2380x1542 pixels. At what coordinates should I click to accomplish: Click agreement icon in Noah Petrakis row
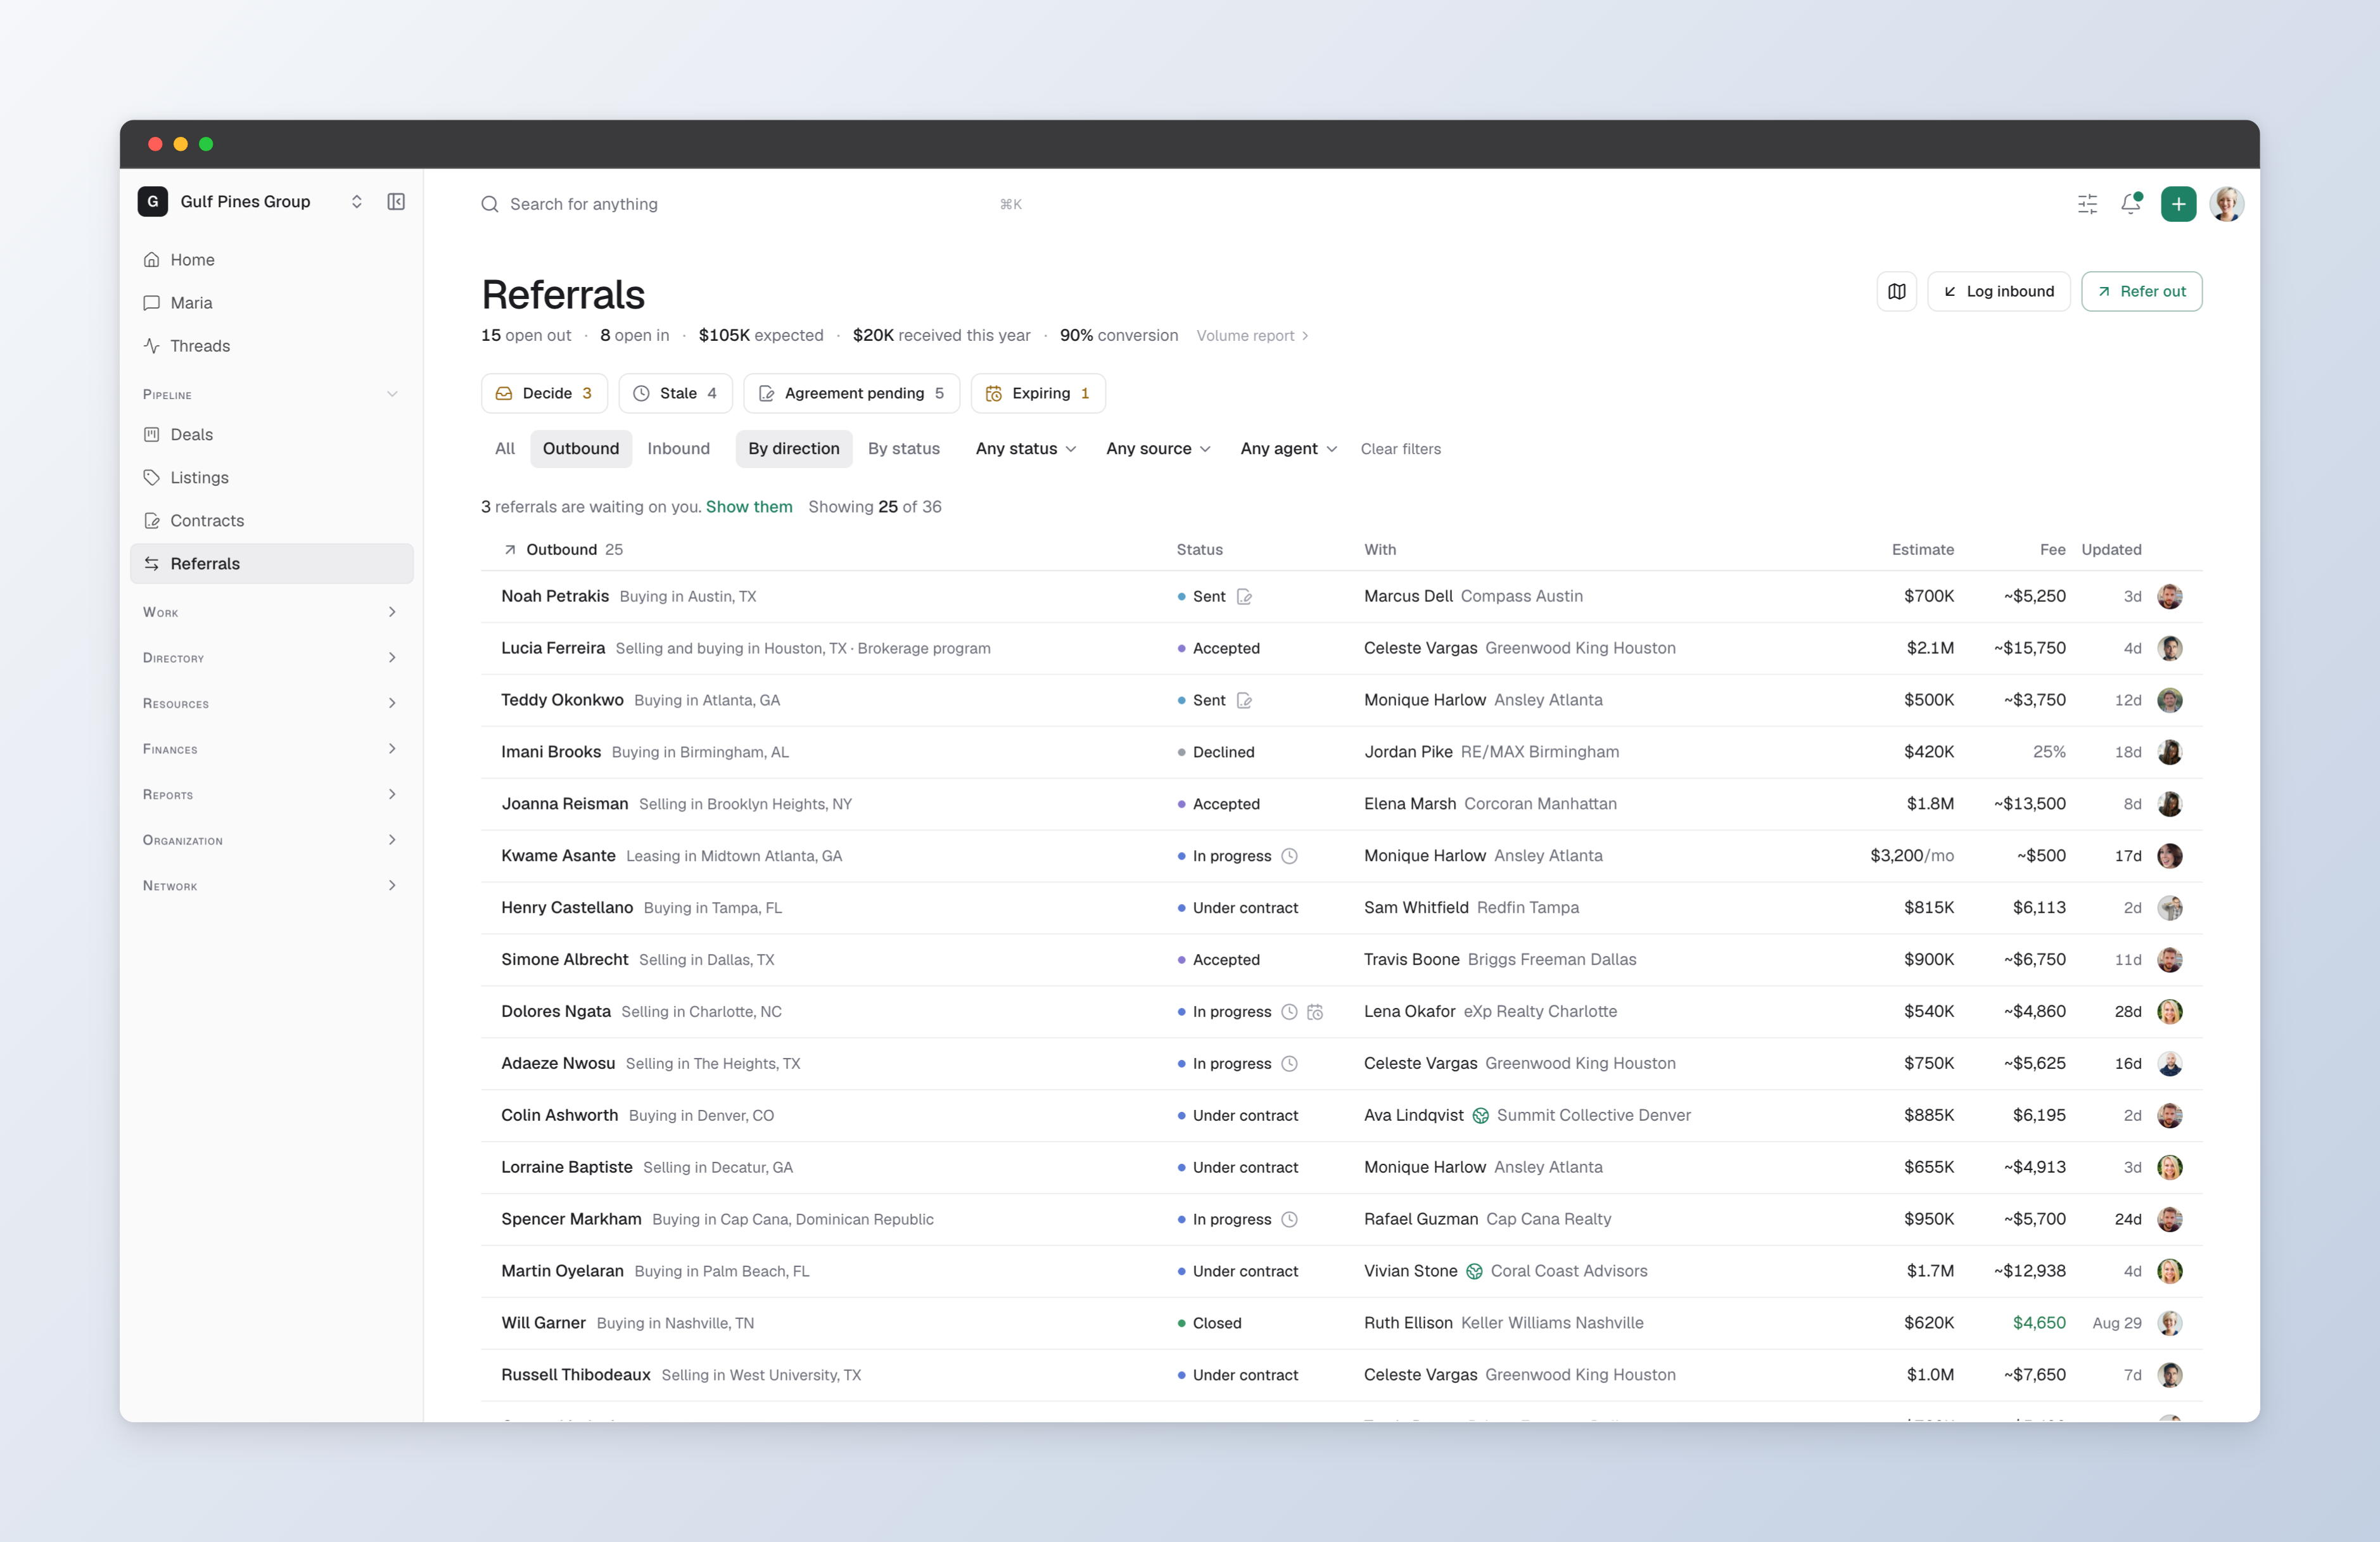click(x=1244, y=597)
